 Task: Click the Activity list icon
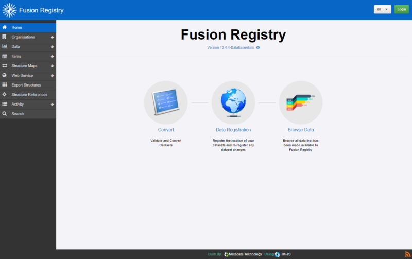point(5,104)
